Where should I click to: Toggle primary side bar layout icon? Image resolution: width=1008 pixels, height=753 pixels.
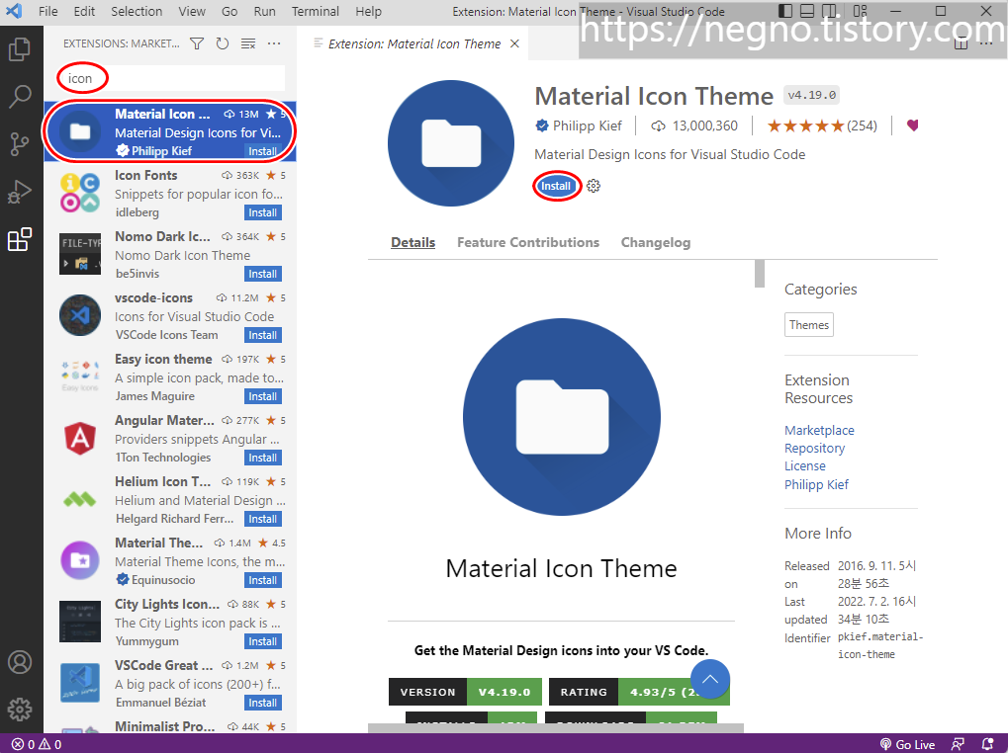coord(784,11)
